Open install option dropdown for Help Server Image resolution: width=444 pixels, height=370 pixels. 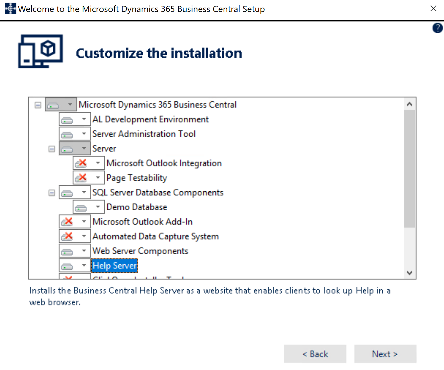pos(84,265)
